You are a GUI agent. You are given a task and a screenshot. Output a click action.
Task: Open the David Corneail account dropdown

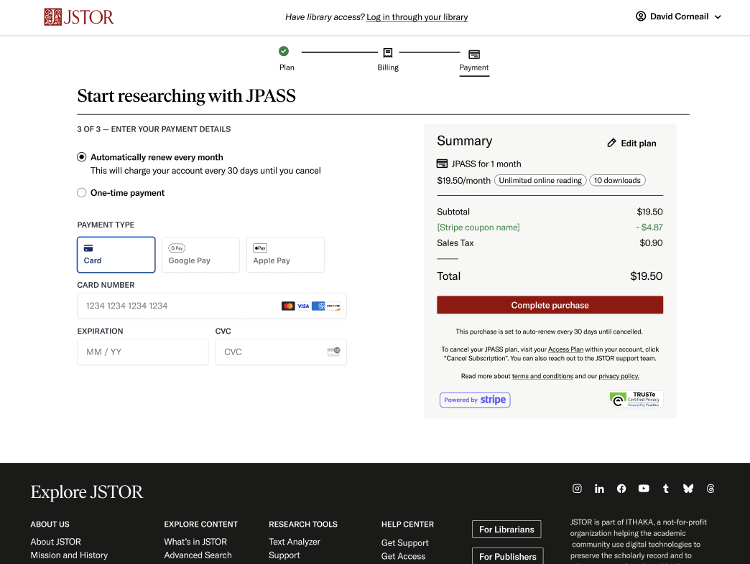678,16
